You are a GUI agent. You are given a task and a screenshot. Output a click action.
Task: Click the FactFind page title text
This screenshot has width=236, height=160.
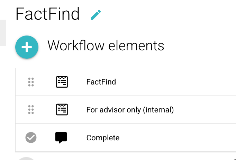click(x=48, y=14)
